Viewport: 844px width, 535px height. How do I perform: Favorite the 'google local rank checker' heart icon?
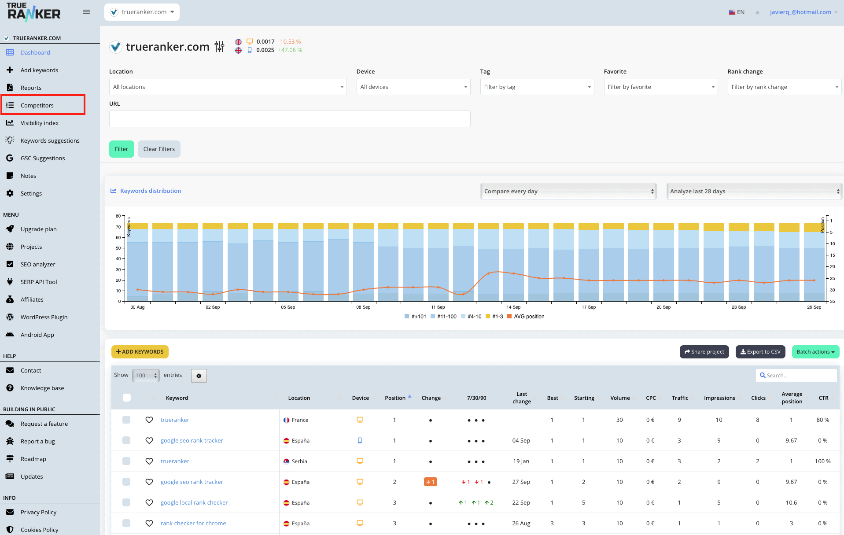click(149, 502)
